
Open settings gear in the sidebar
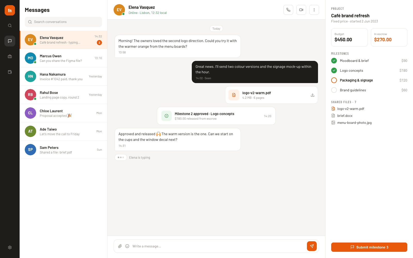click(x=10, y=247)
